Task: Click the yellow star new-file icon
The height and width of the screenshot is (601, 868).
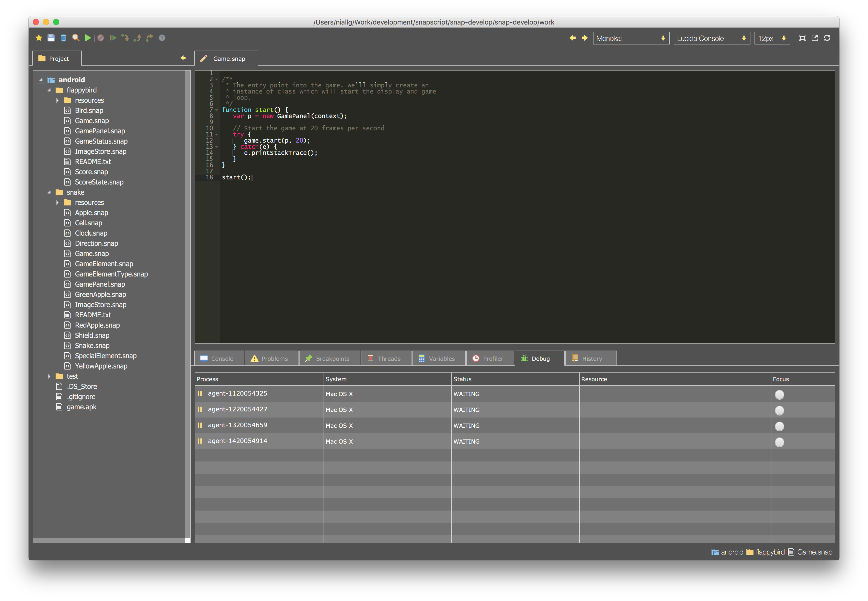Action: pyautogui.click(x=39, y=38)
